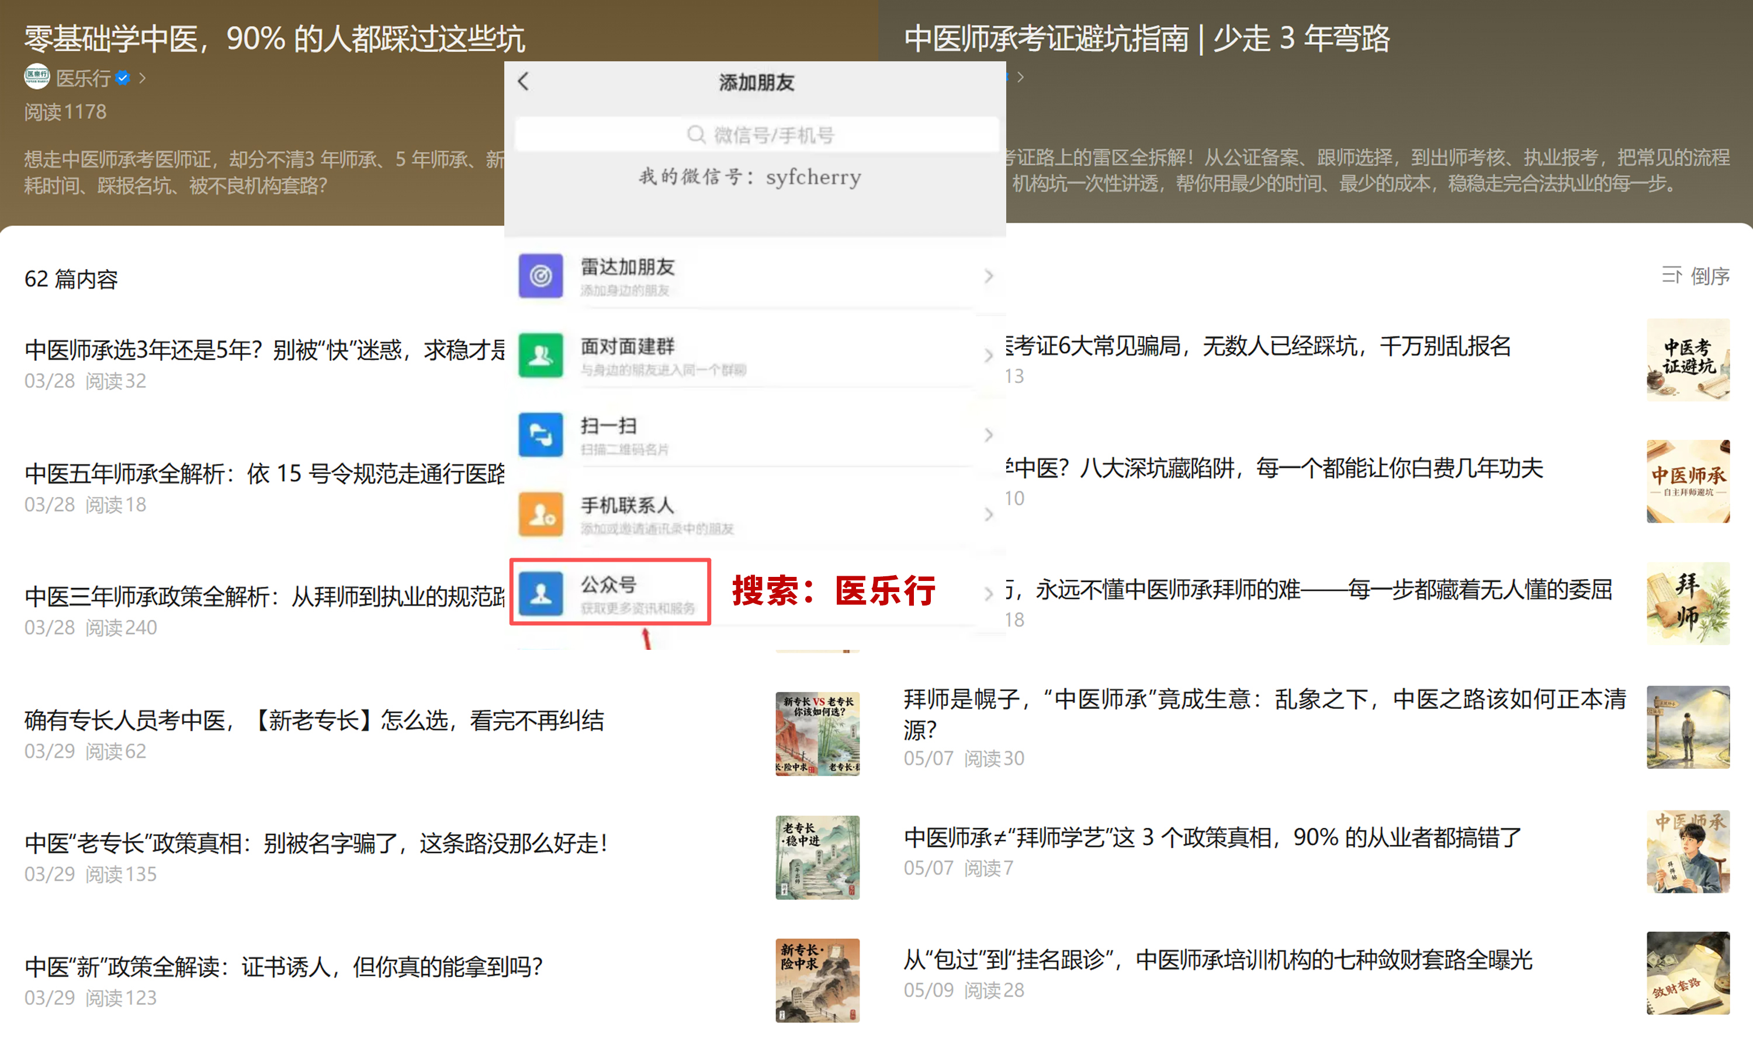Click the 添加朋友 header title
Image resolution: width=1753 pixels, height=1051 pixels.
[756, 82]
